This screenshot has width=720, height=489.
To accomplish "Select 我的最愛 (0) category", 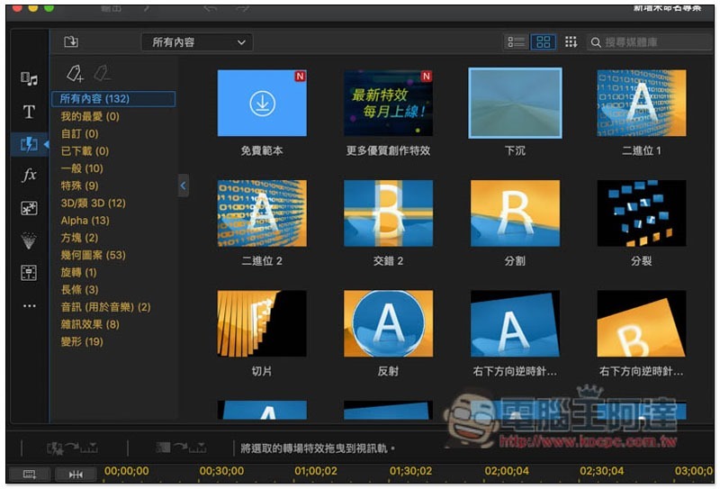I will [x=90, y=116].
